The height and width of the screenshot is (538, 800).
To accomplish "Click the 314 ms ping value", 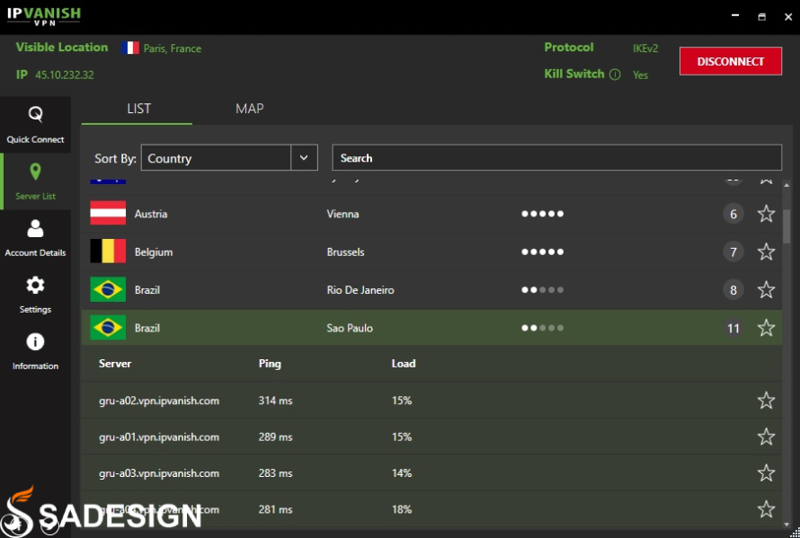I will [275, 401].
